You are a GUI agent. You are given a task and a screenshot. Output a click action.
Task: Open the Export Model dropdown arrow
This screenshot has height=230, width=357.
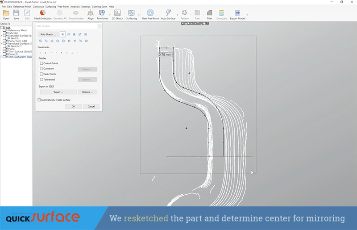pyautogui.click(x=247, y=15)
